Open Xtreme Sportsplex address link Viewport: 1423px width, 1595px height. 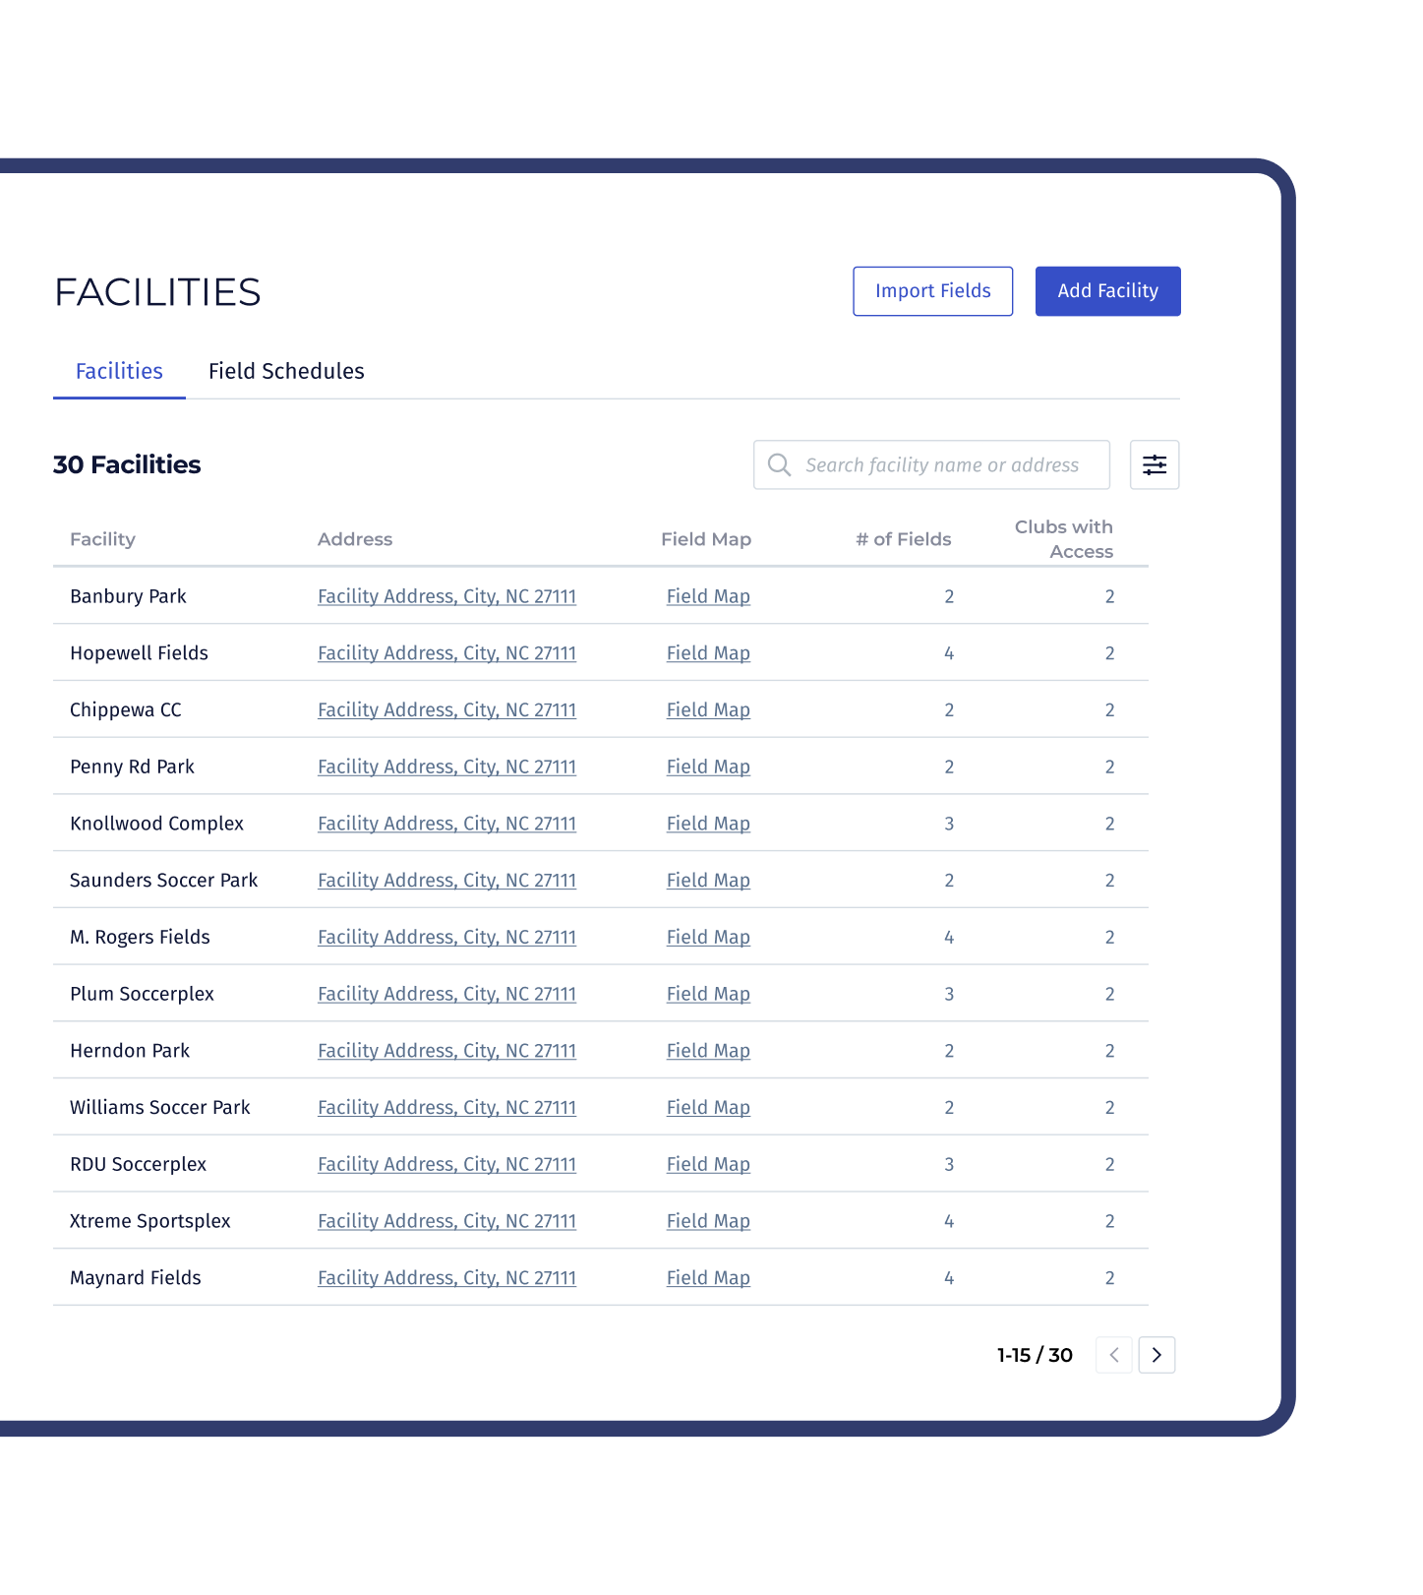pyautogui.click(x=446, y=1221)
